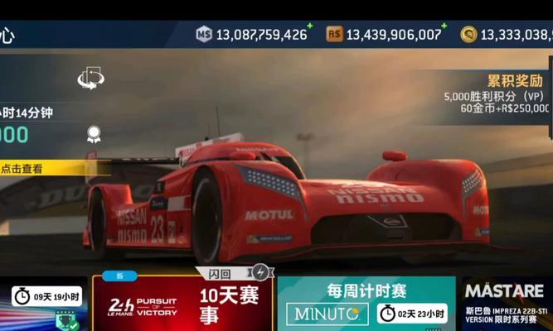
Task: Click the 点击查看 yellow banner
Action: coord(55,168)
